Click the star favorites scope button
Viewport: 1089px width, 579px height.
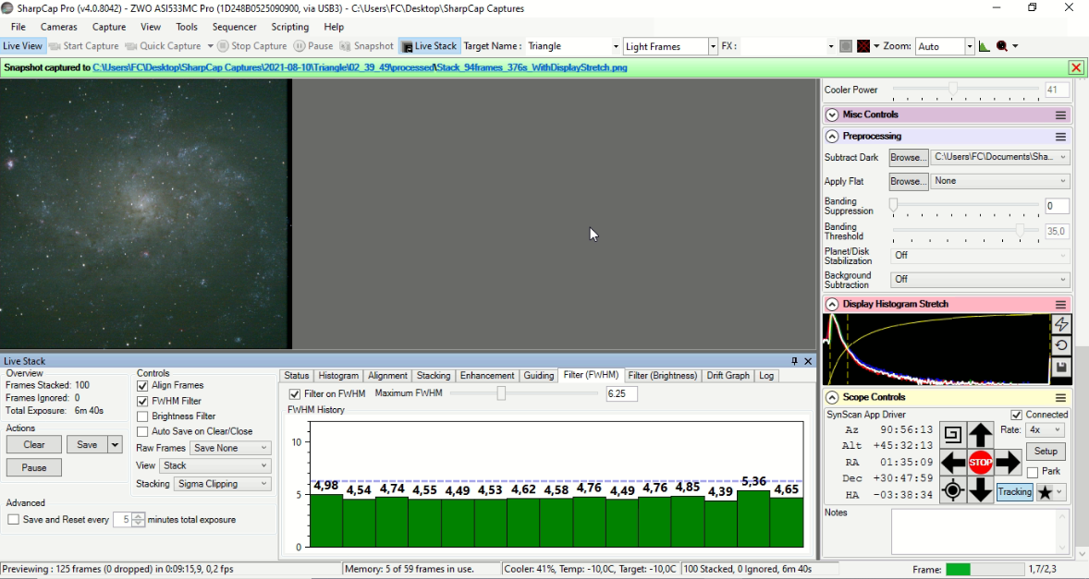coord(1045,492)
